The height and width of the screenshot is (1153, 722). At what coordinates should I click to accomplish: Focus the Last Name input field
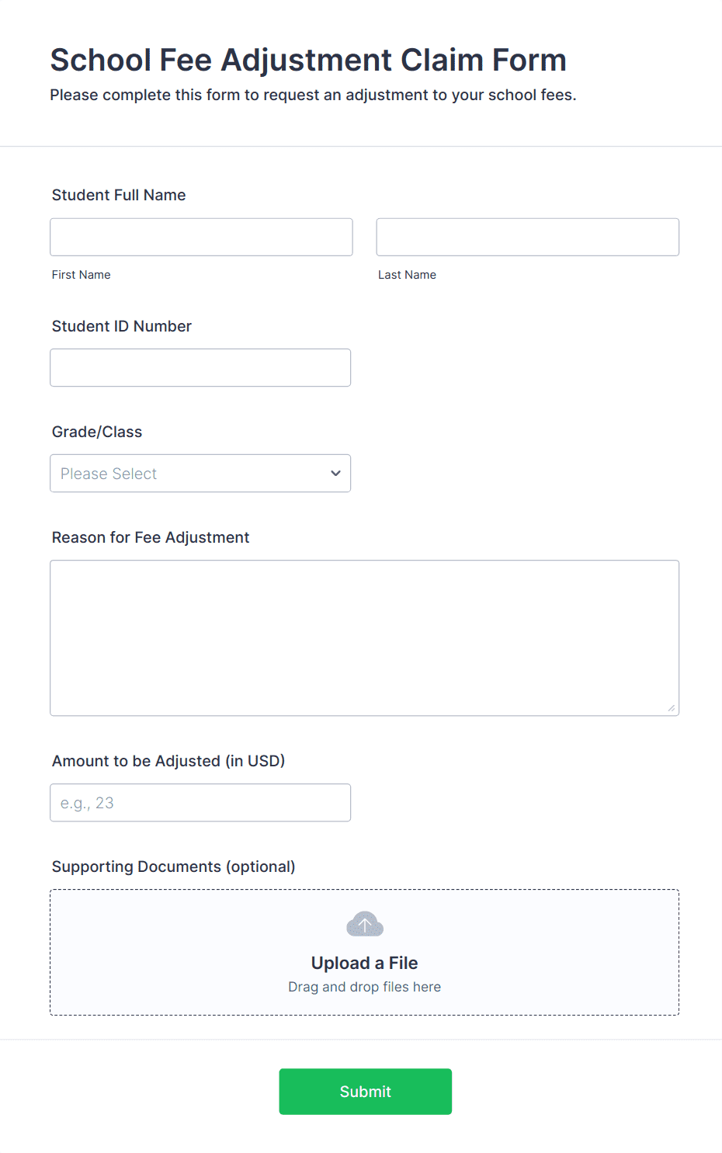[528, 237]
